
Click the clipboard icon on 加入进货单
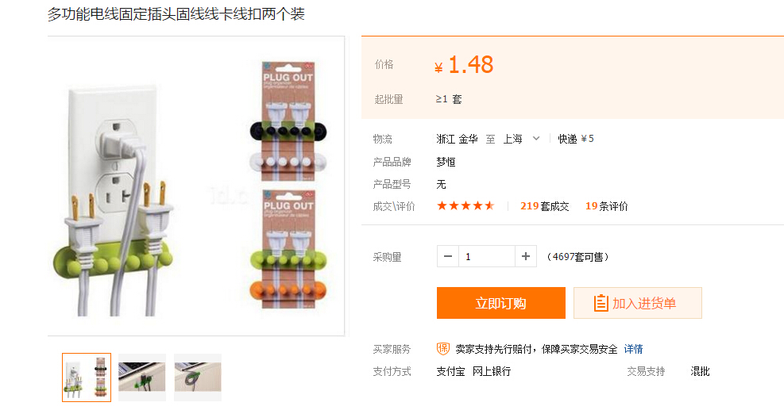click(x=601, y=303)
